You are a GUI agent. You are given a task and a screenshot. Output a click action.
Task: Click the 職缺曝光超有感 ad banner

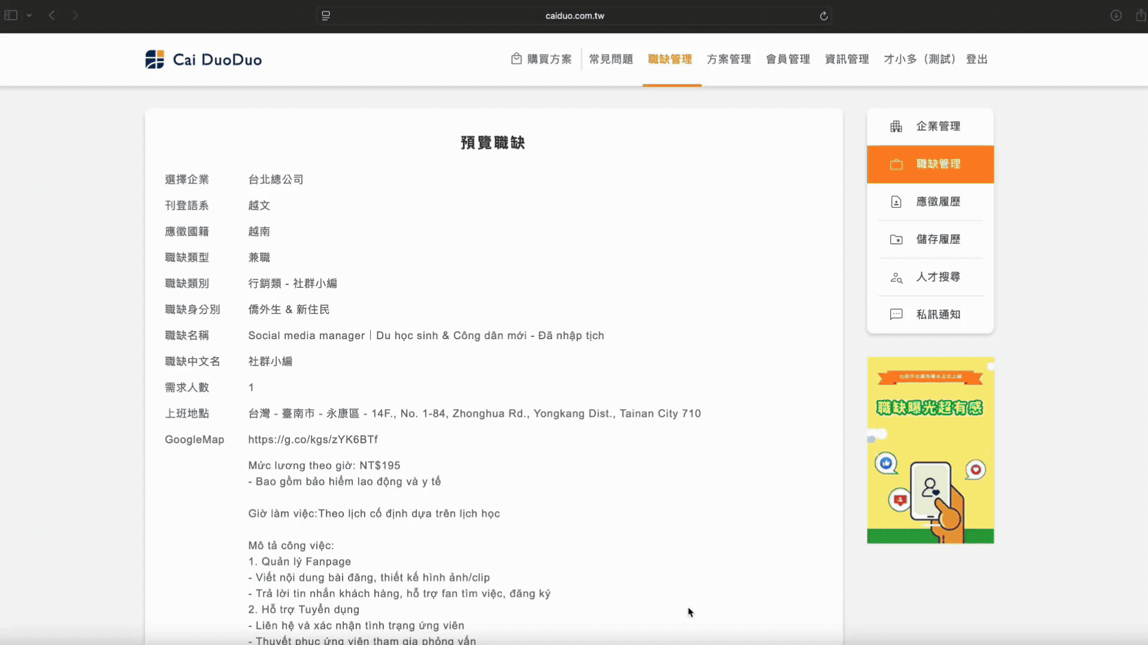pos(930,450)
